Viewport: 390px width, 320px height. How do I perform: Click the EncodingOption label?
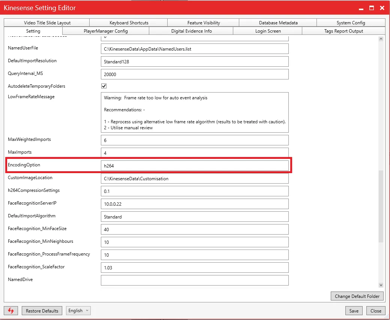click(x=24, y=165)
